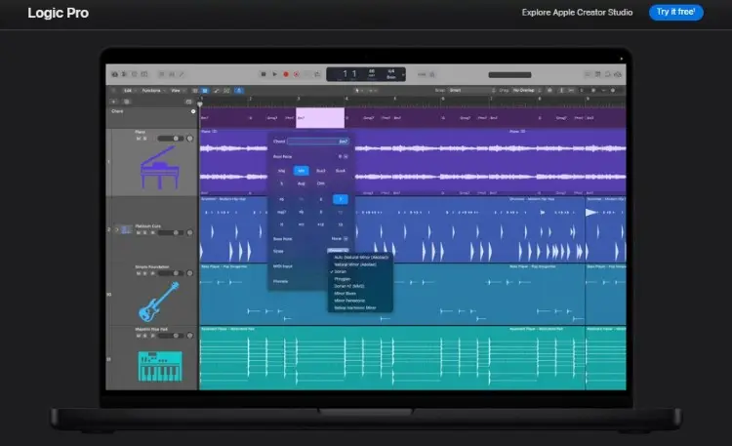
Task: Select the highlighted Bm7 chord region
Action: (x=320, y=118)
